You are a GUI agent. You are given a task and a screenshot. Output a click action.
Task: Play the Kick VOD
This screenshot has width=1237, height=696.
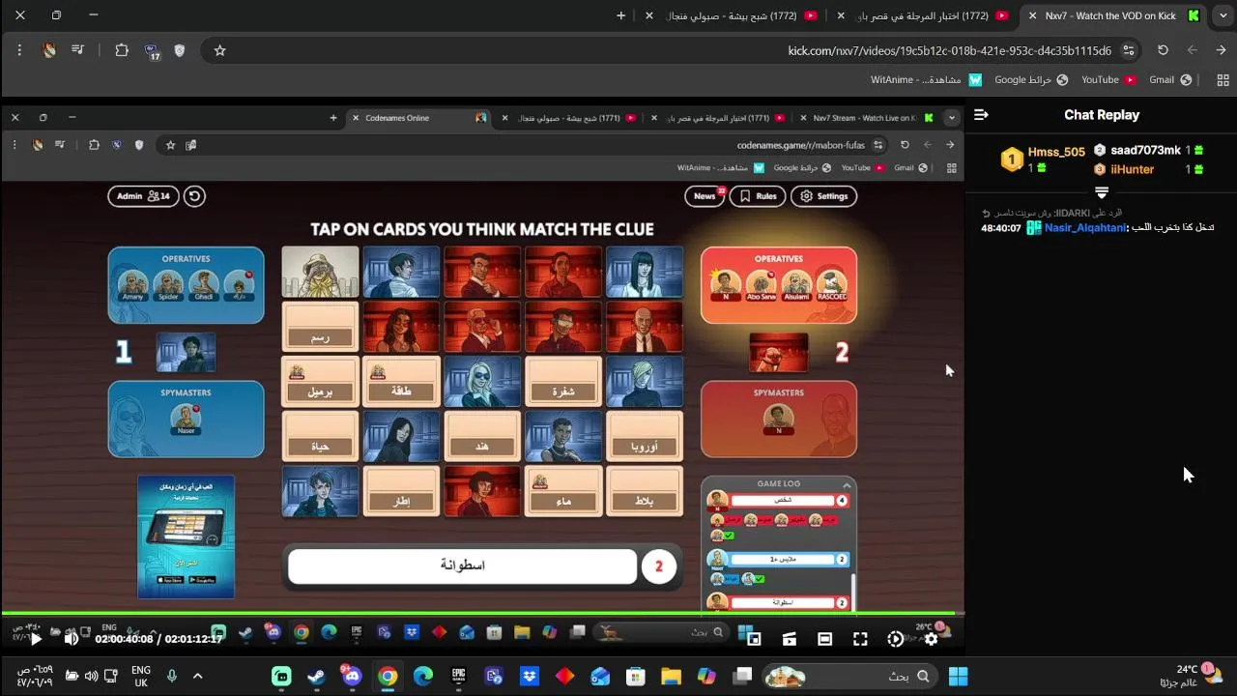click(36, 639)
